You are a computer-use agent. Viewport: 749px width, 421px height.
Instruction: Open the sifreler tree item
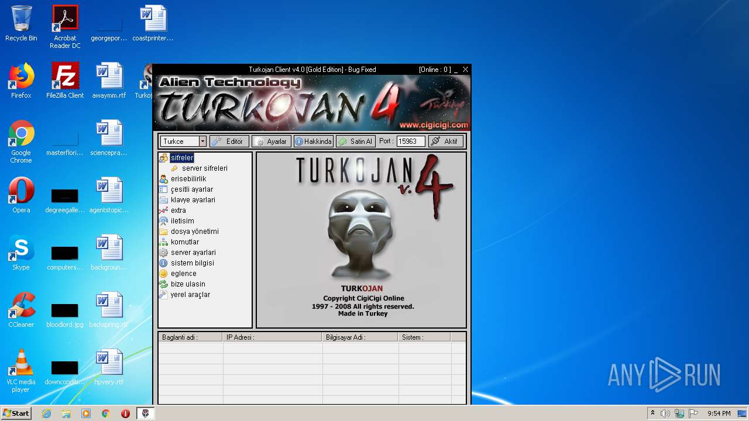182,158
